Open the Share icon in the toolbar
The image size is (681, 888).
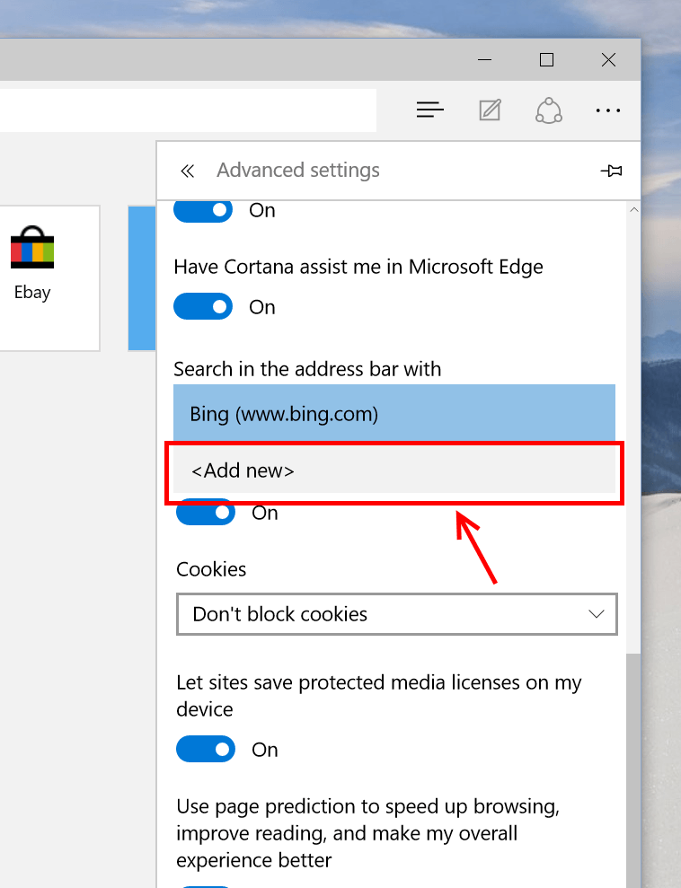548,110
